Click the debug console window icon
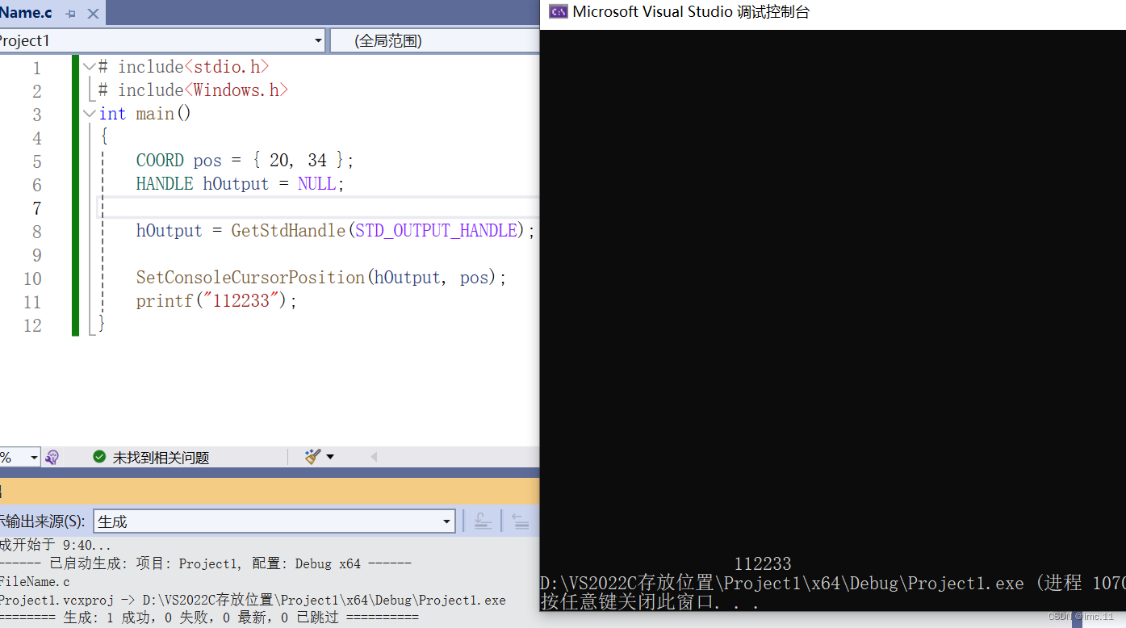 558,11
